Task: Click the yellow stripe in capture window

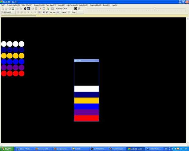Action: 87,100
